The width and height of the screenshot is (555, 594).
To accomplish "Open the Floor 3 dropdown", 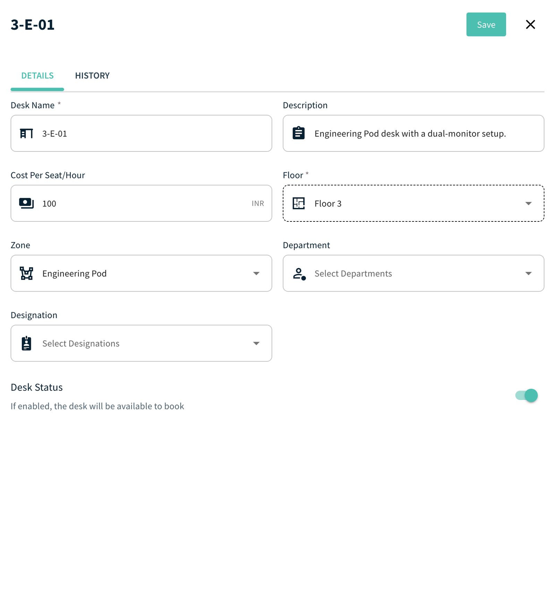I will coord(413,203).
